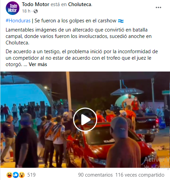Screen dimensions: 170x180
Task: Play the carshow fight video
Action: [85, 120]
